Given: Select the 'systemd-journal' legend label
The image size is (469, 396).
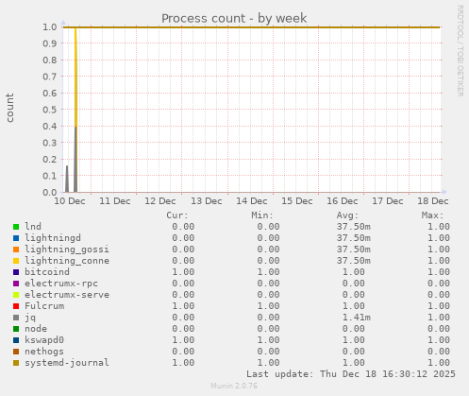Looking at the screenshot, I should (67, 363).
